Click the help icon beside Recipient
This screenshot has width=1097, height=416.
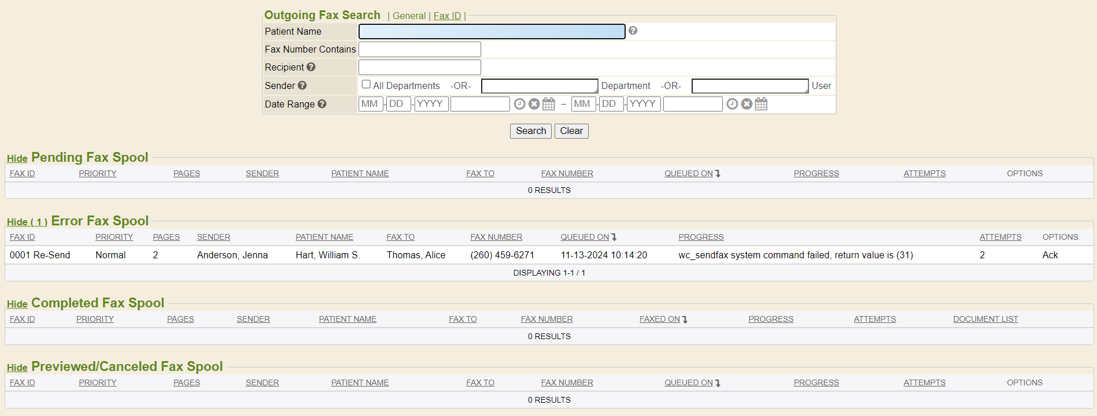tap(311, 67)
